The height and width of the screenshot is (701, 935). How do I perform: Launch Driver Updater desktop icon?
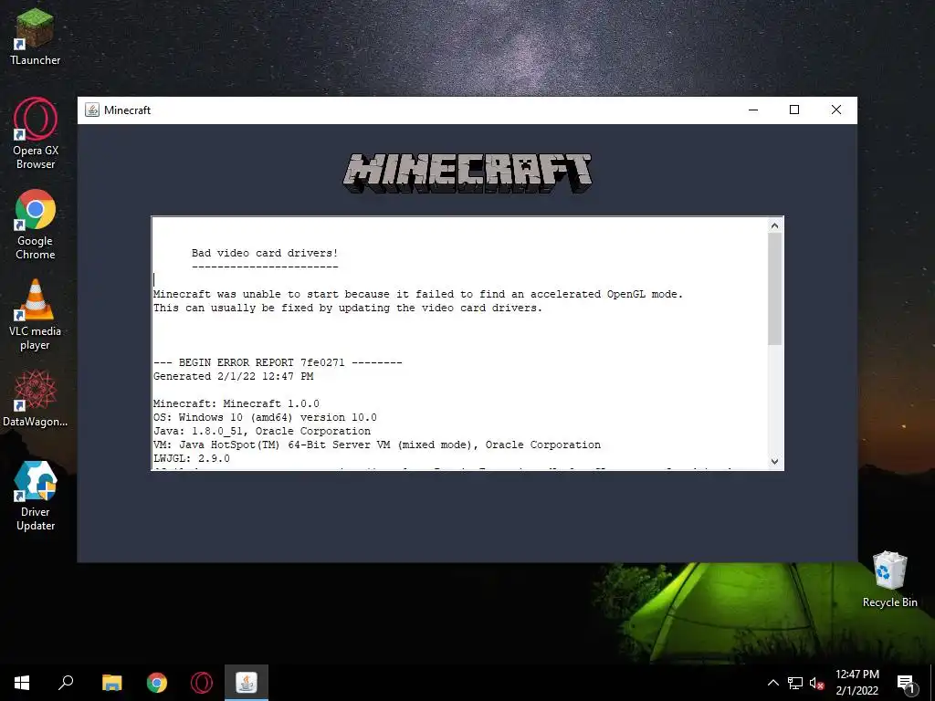point(36,496)
